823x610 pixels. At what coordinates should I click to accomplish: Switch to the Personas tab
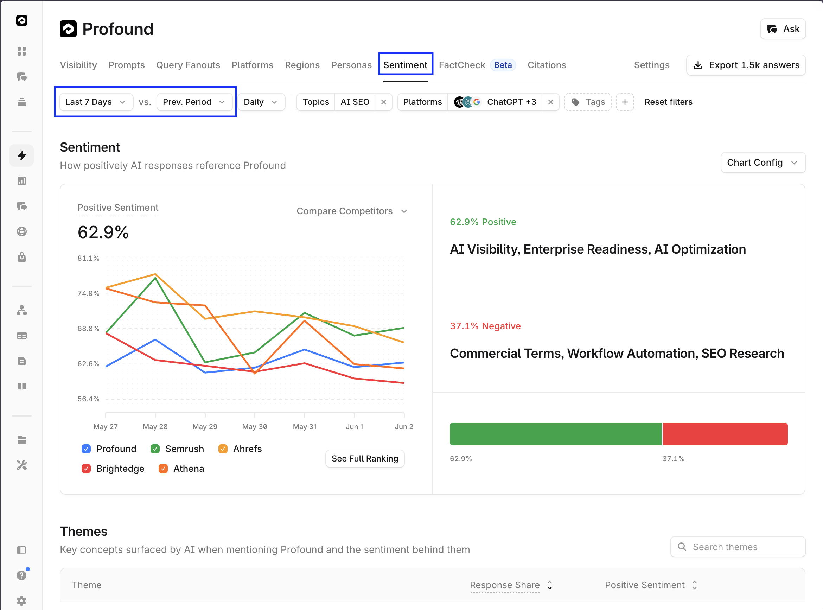click(351, 65)
